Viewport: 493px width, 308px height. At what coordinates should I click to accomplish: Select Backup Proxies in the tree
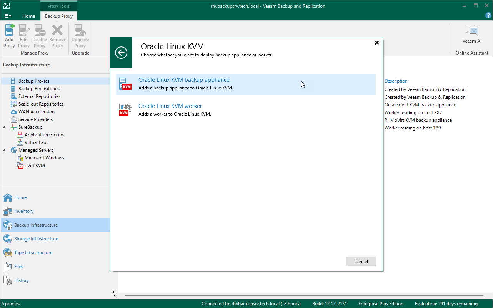click(34, 81)
